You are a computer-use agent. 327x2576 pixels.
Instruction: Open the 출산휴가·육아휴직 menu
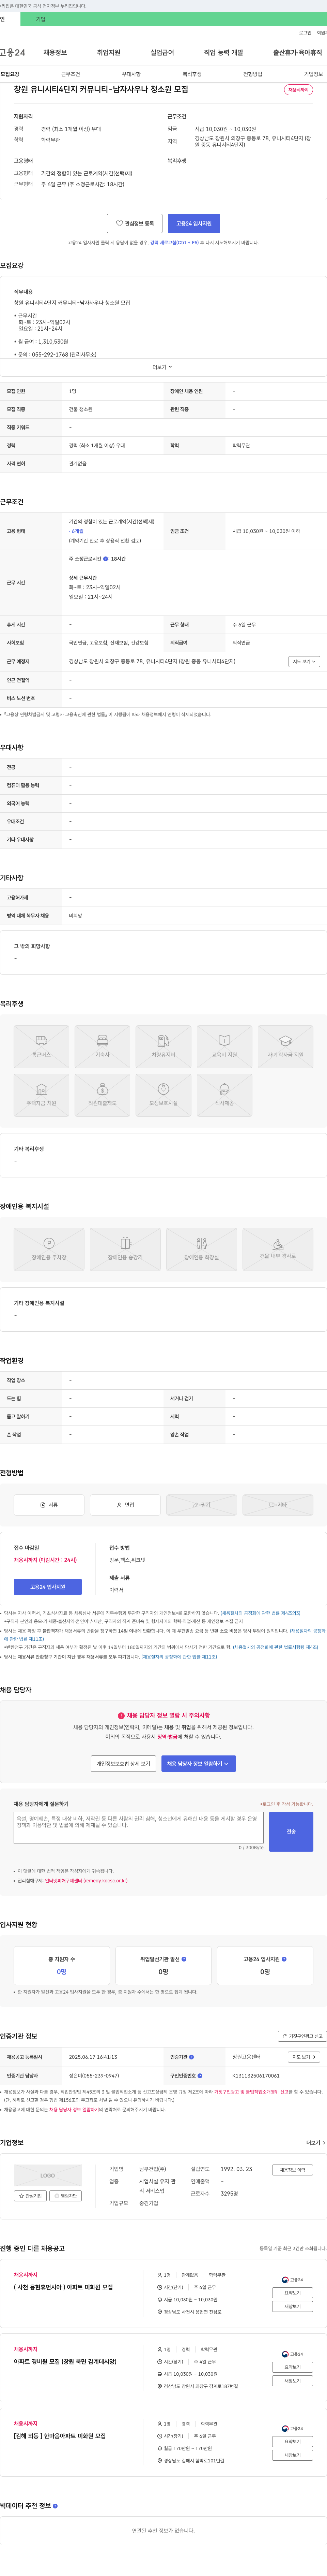point(297,52)
